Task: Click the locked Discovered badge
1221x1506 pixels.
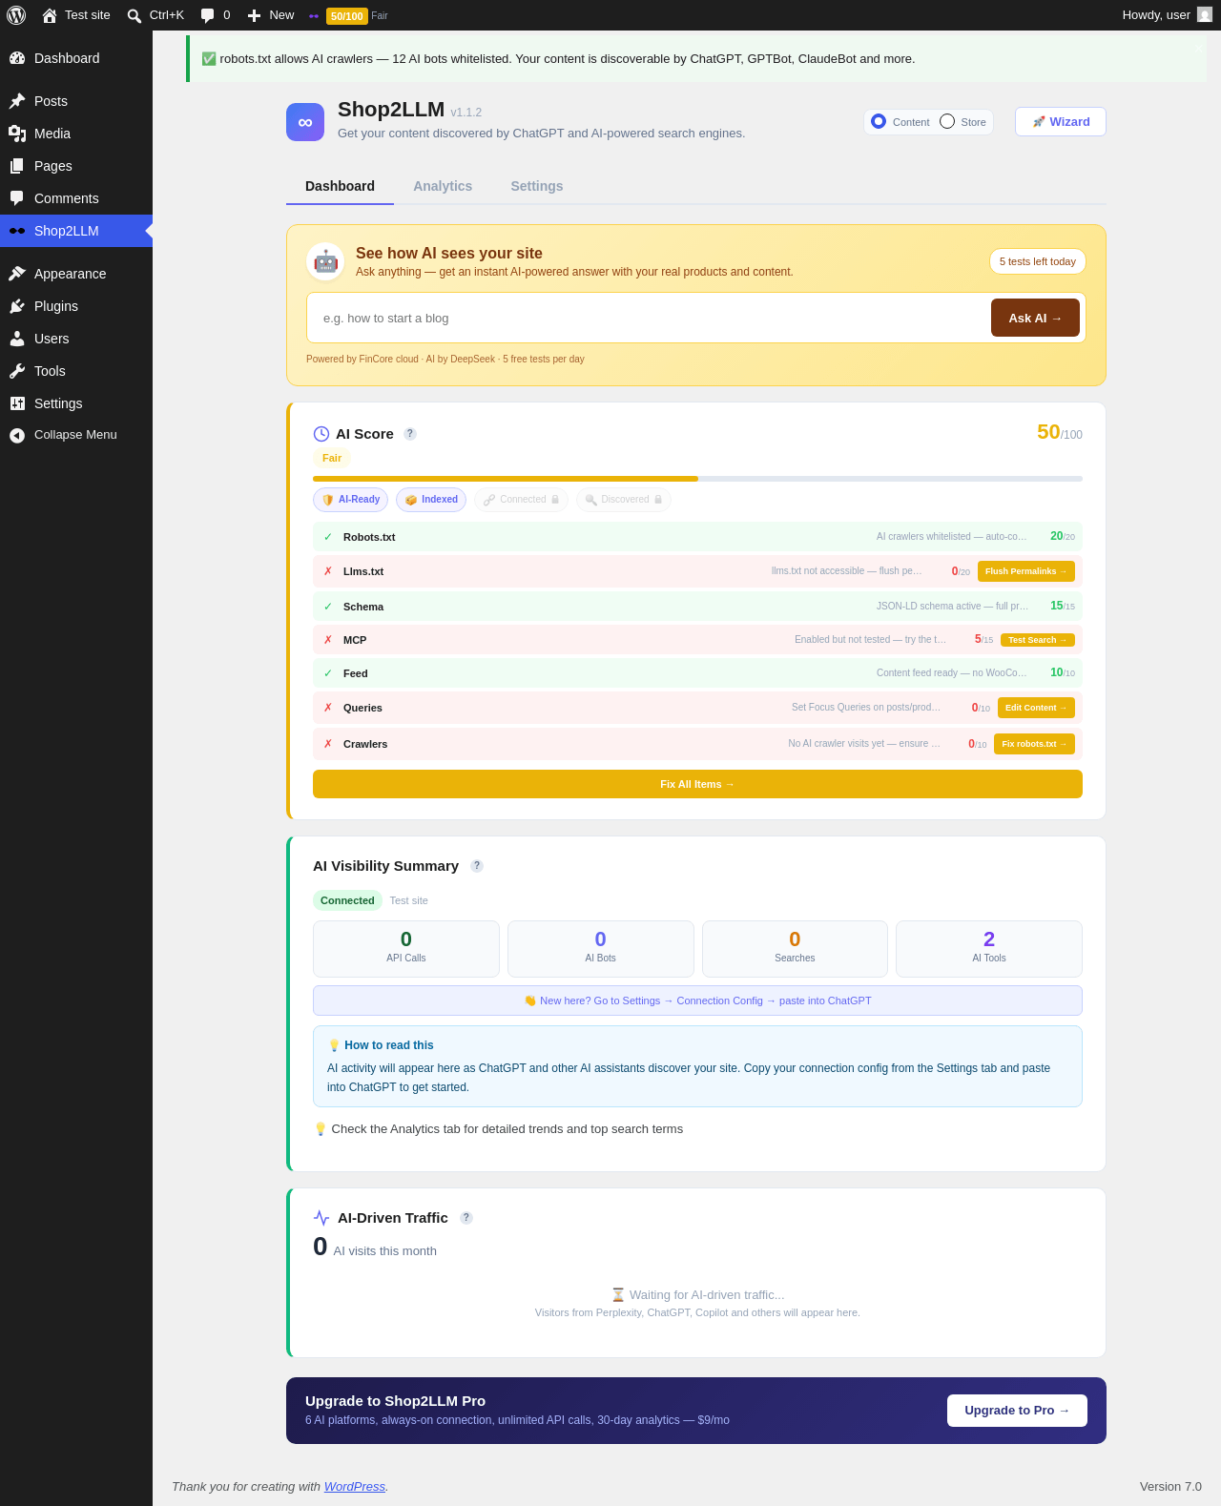Action: click(x=624, y=500)
